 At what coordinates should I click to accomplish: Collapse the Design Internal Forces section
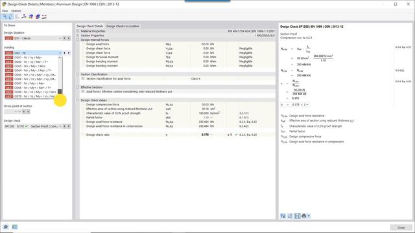click(78, 39)
